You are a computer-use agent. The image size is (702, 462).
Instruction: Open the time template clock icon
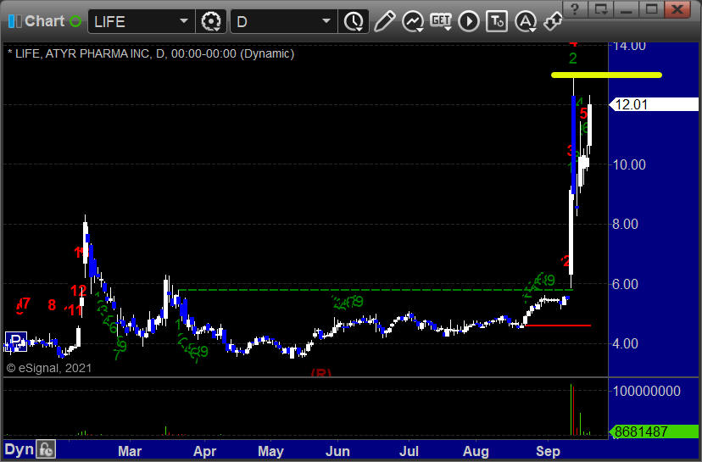pos(354,21)
